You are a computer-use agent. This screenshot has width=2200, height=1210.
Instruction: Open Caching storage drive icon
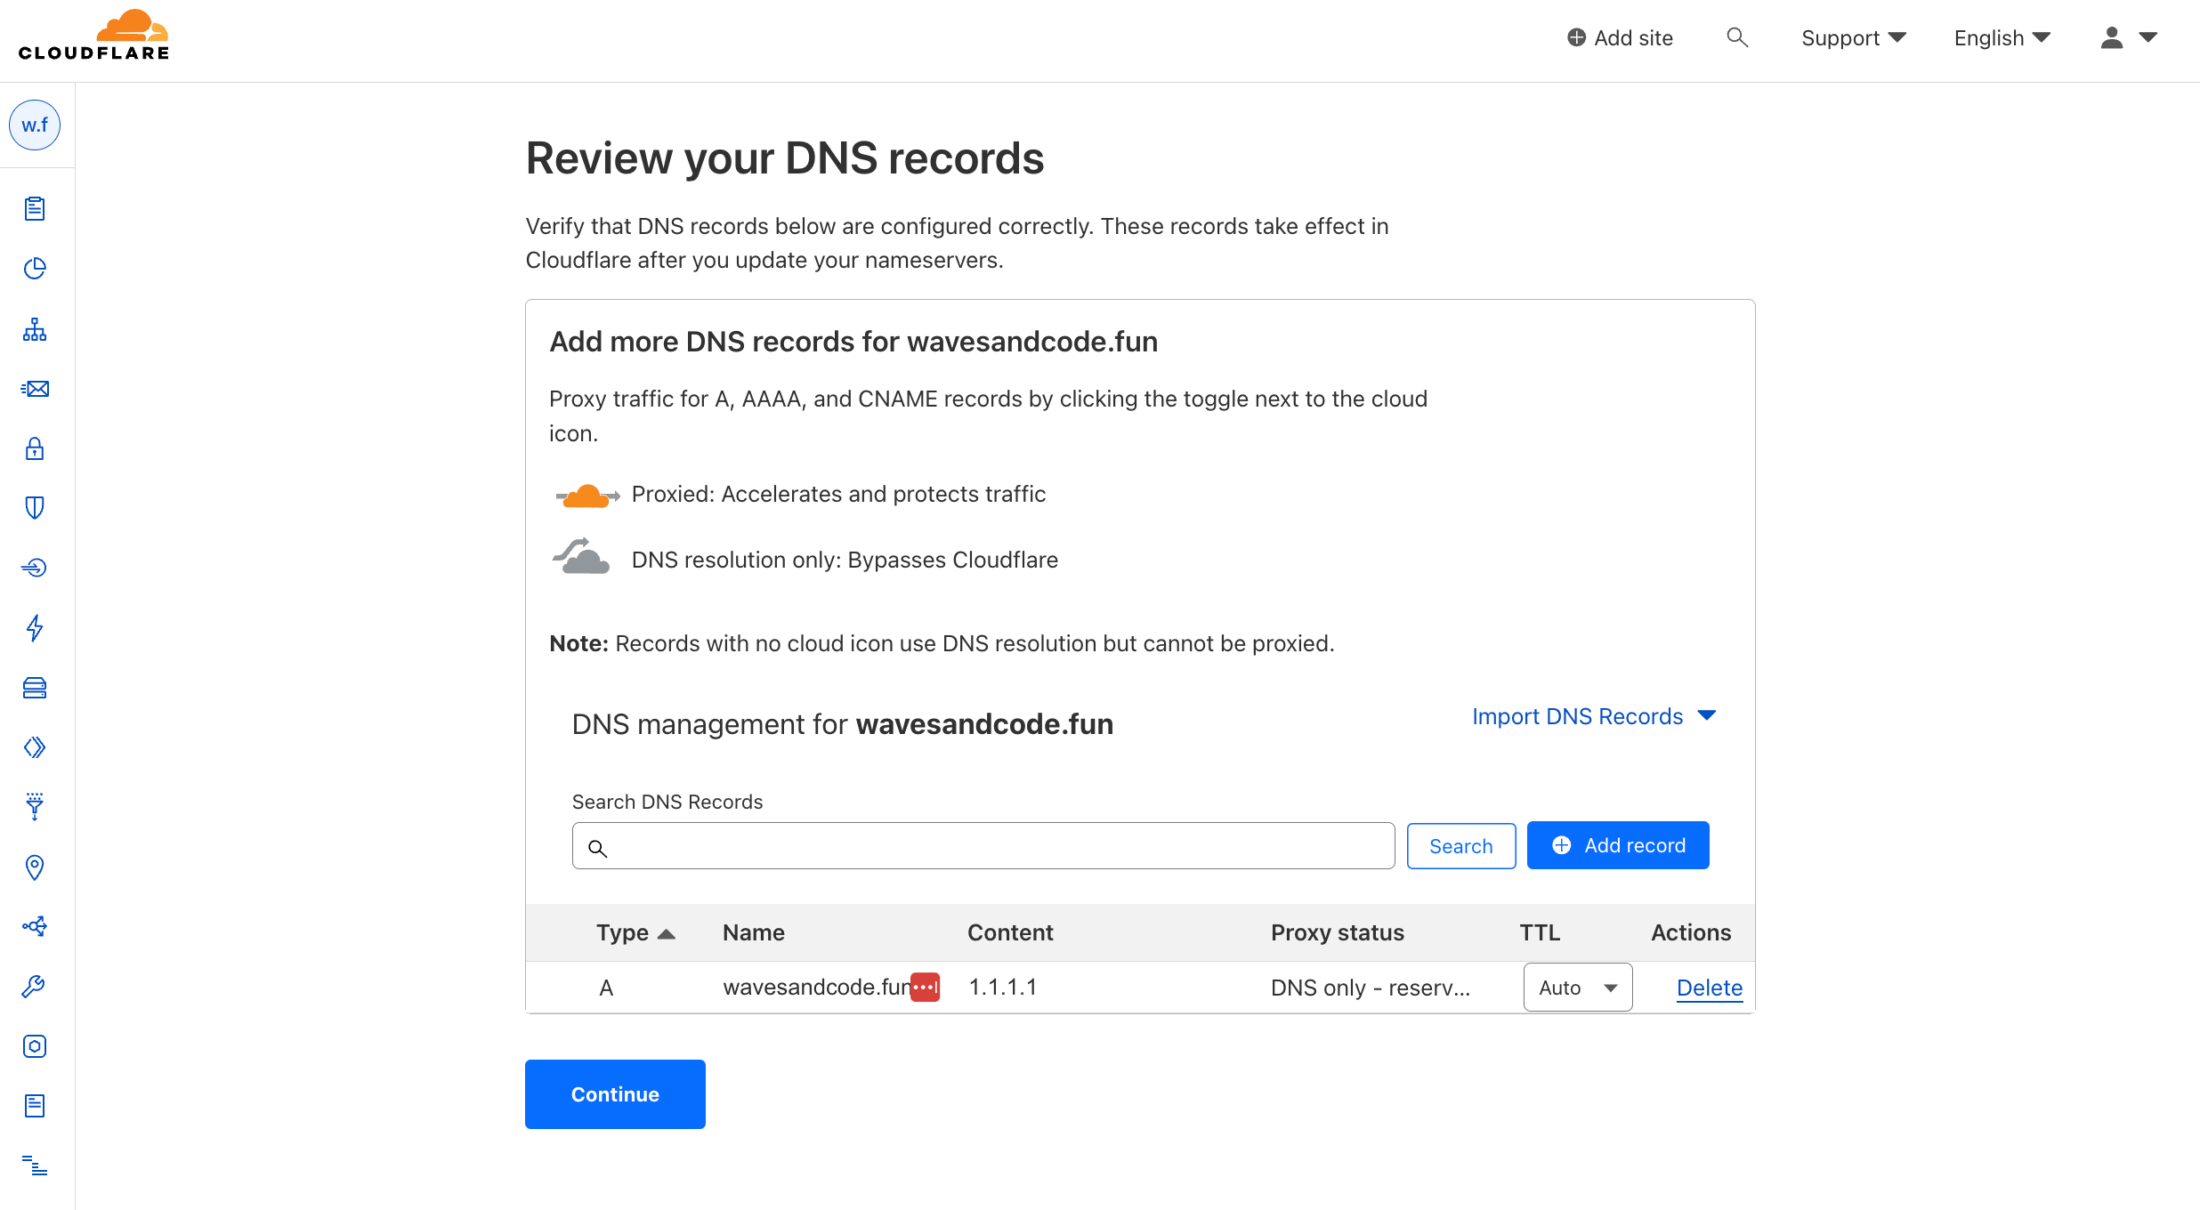pyautogui.click(x=35, y=687)
